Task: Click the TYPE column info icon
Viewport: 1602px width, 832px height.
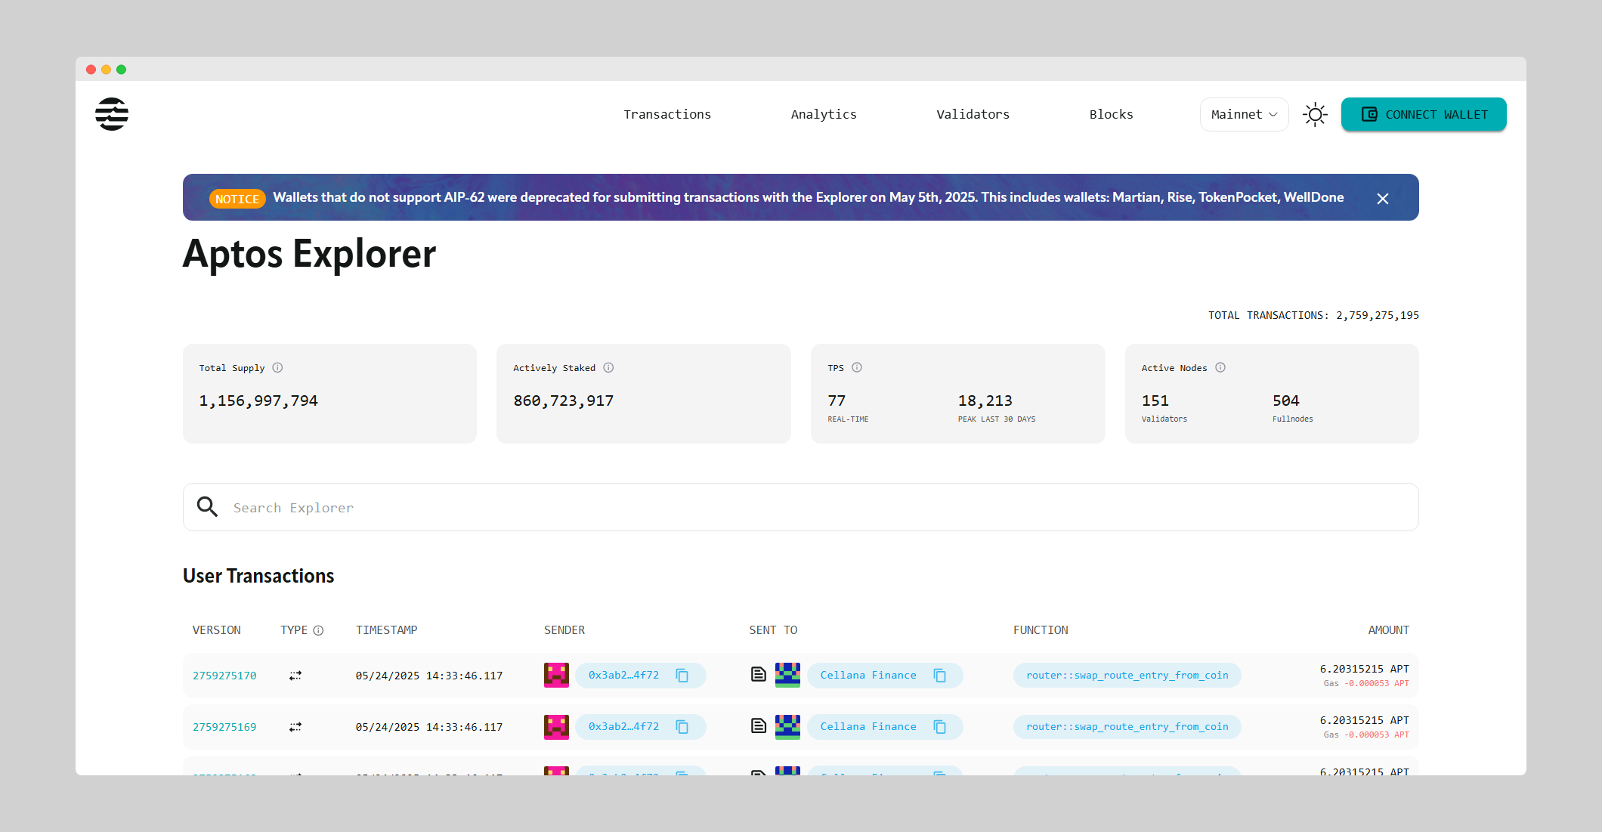Action: tap(318, 631)
